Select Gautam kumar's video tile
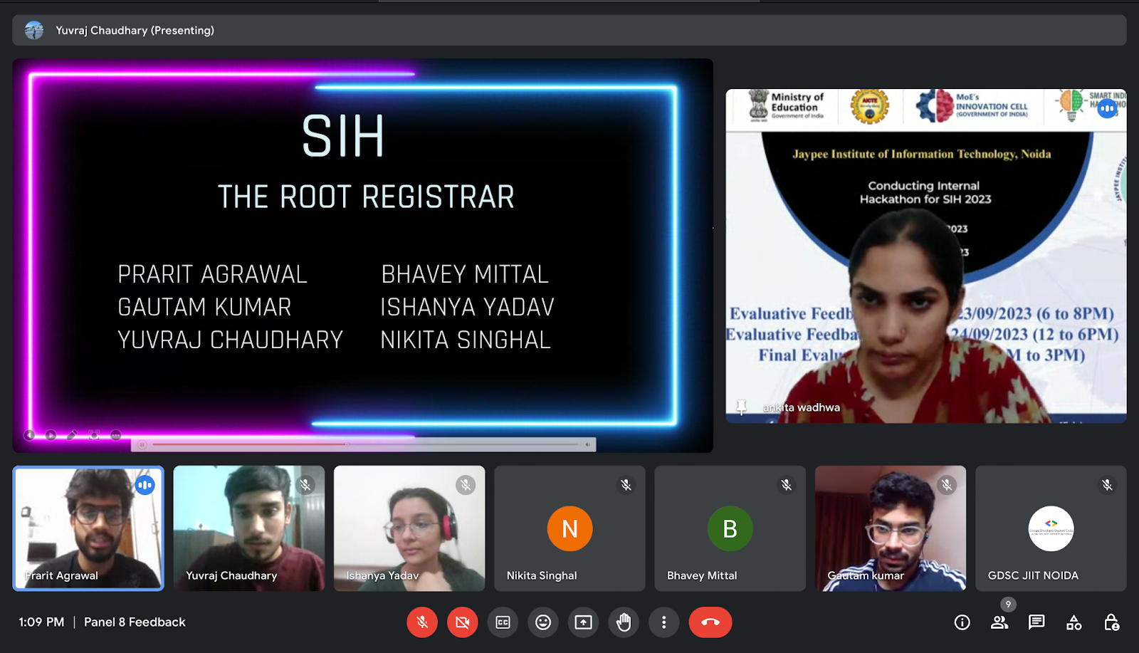This screenshot has height=653, width=1139. 890,528
